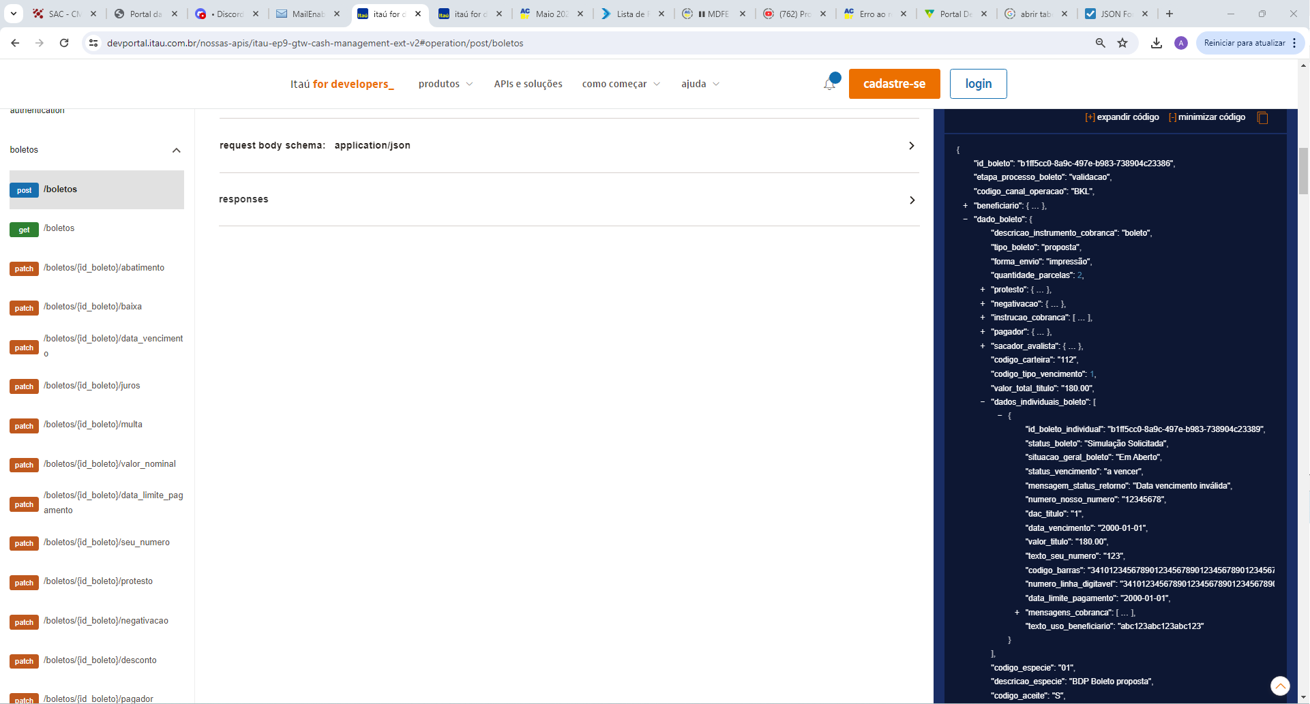This screenshot has width=1310, height=704.
Task: Click the scroll-to-top arrow button
Action: [1280, 686]
